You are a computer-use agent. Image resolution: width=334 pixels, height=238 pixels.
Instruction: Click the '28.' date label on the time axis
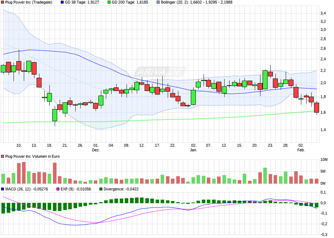pos(286,145)
